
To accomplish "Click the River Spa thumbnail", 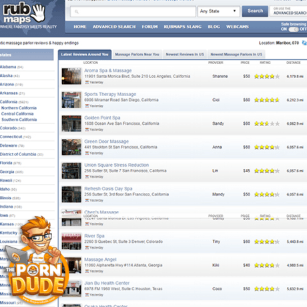I will click(x=71, y=242).
